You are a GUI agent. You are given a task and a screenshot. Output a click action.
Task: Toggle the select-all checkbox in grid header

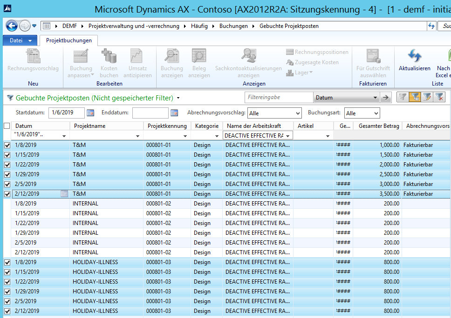pos(7,126)
